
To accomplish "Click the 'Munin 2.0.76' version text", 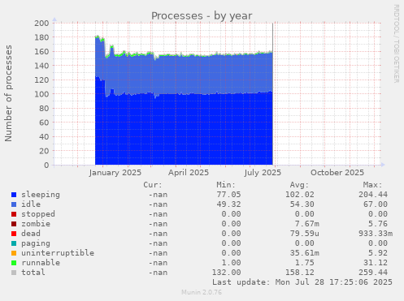I will pyautogui.click(x=202, y=292).
